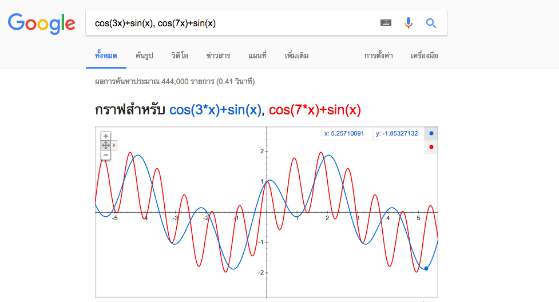Click the search query input field
The width and height of the screenshot is (559, 302).
coord(232,23)
